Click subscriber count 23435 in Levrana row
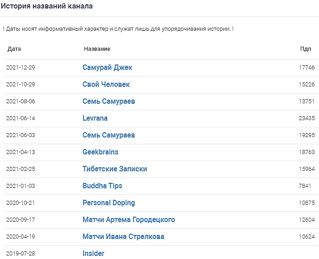The image size is (319, 259). [307, 118]
